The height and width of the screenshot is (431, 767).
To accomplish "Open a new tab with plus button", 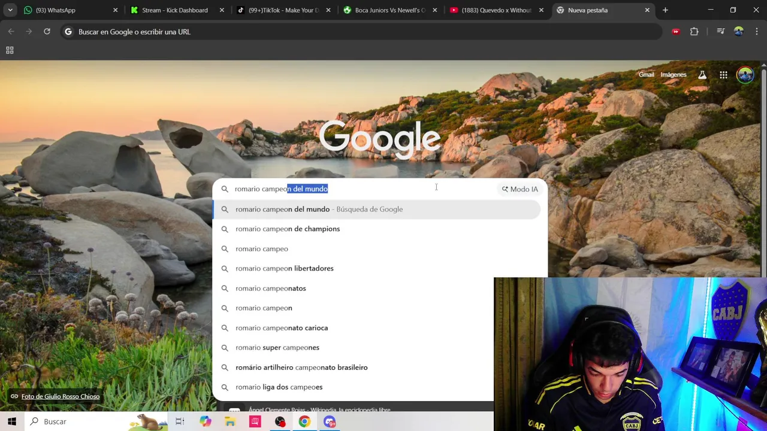I will [665, 10].
